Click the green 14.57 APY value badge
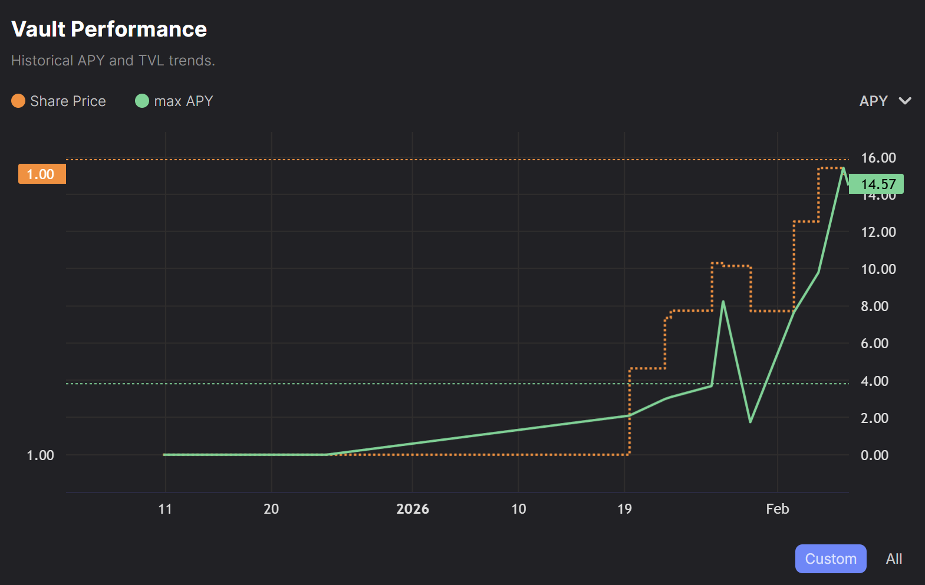 click(x=877, y=184)
